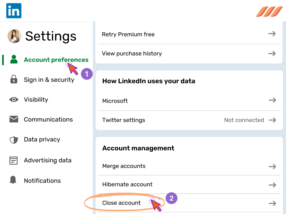Open the View purchase history arrow
286x214 pixels.
[272, 53]
